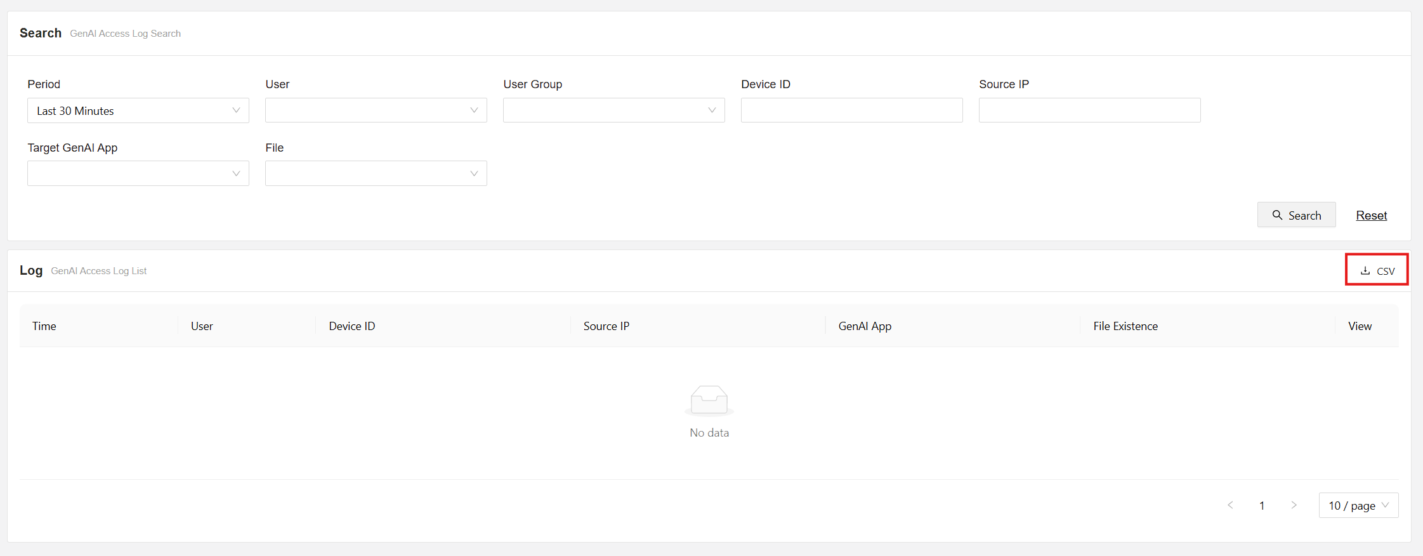The image size is (1423, 556).
Task: Expand the Target GenAI App dropdown
Action: 138,173
